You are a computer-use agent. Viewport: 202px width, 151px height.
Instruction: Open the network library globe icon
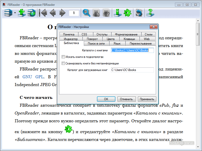click(31, 13)
